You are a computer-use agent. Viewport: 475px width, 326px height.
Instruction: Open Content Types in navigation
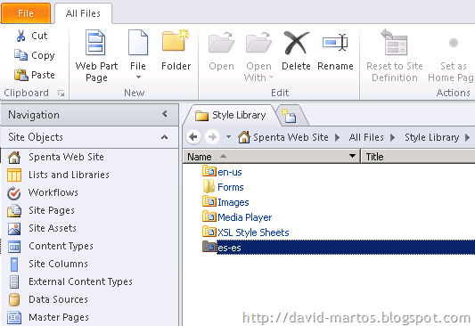(61, 246)
